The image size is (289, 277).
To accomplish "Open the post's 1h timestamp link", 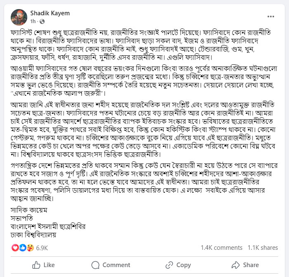I will pyautogui.click(x=33, y=21).
